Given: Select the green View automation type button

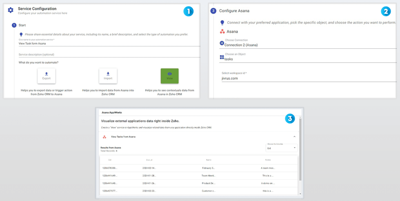Looking at the screenshot, I should [x=170, y=76].
